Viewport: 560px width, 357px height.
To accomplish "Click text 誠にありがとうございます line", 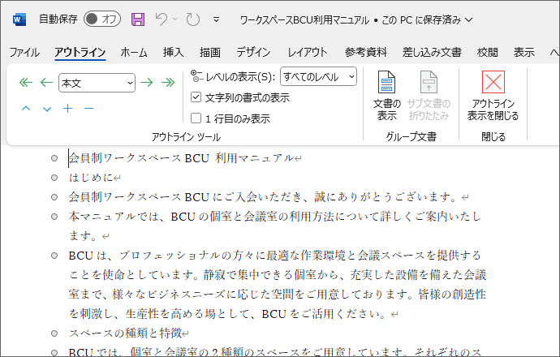I will pos(385,197).
